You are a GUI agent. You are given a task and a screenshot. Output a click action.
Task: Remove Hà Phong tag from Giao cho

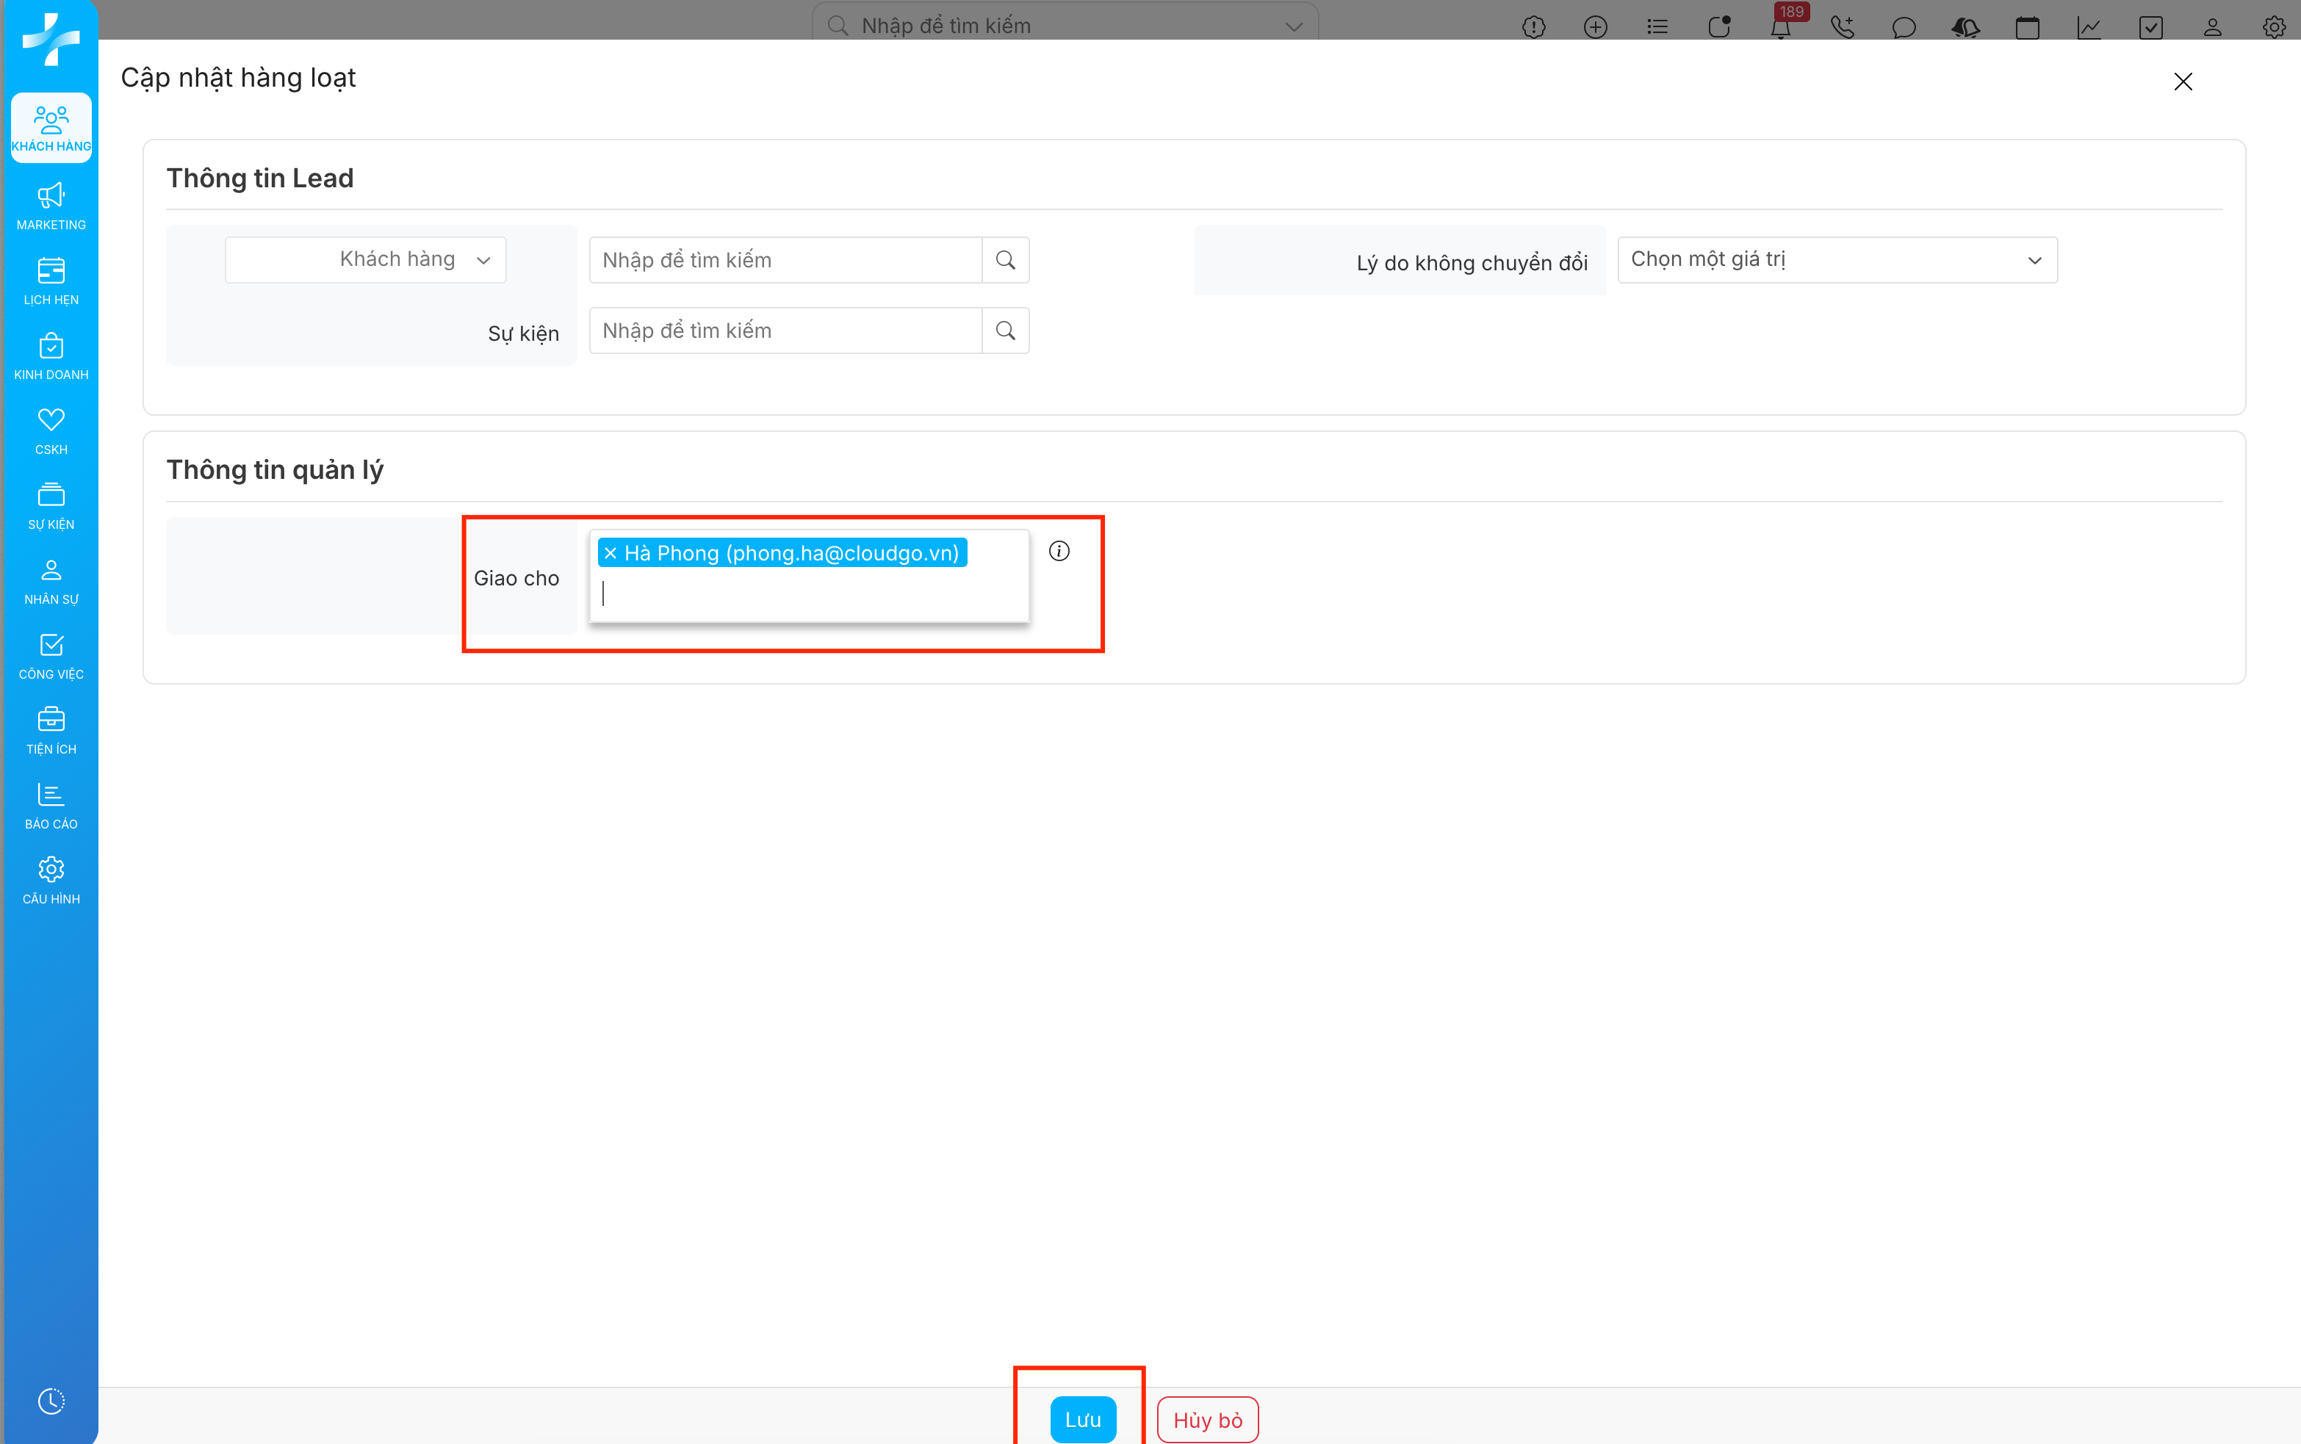pos(611,553)
